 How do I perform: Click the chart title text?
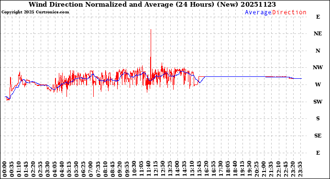pos(152,4)
